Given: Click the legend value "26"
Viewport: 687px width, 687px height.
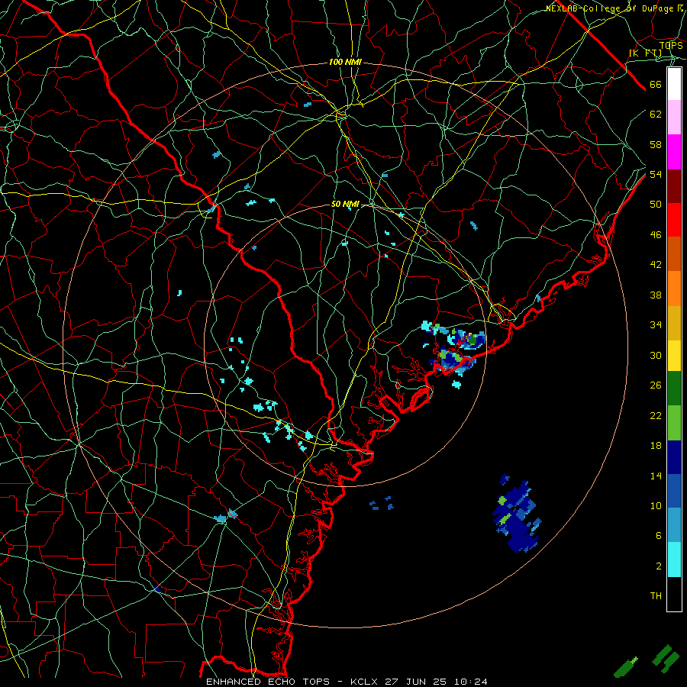Looking at the screenshot, I should coord(656,385).
